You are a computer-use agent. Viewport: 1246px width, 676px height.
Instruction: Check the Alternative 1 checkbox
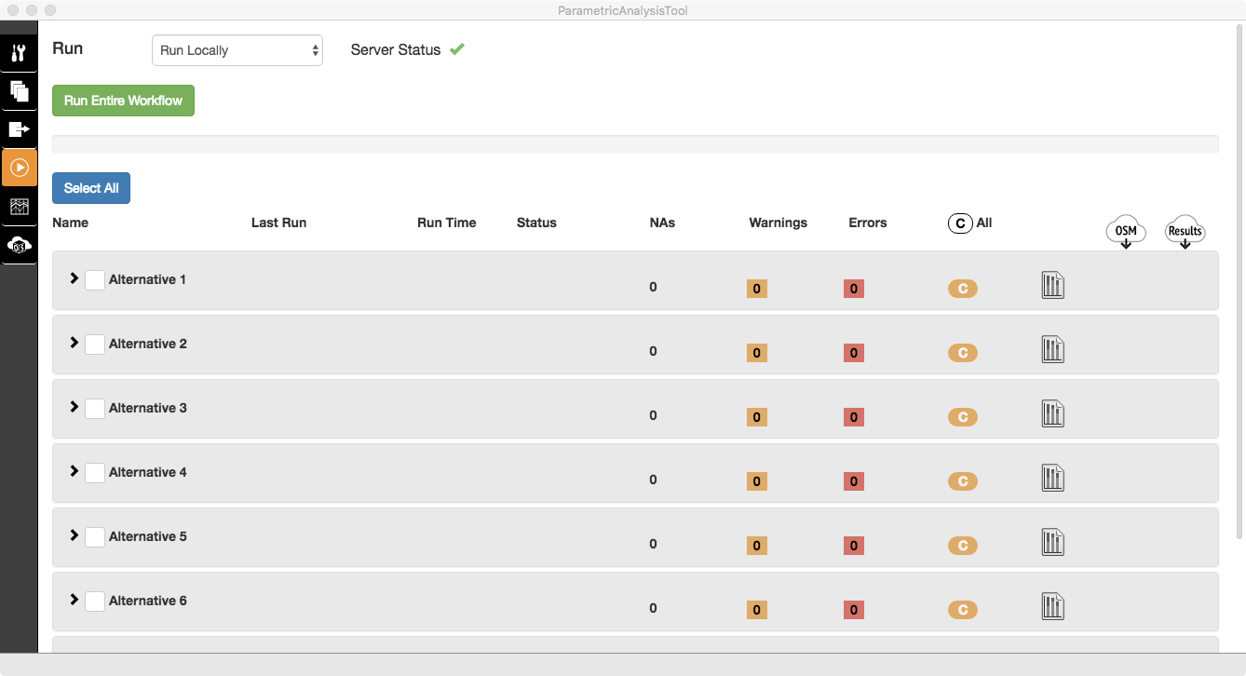95,280
